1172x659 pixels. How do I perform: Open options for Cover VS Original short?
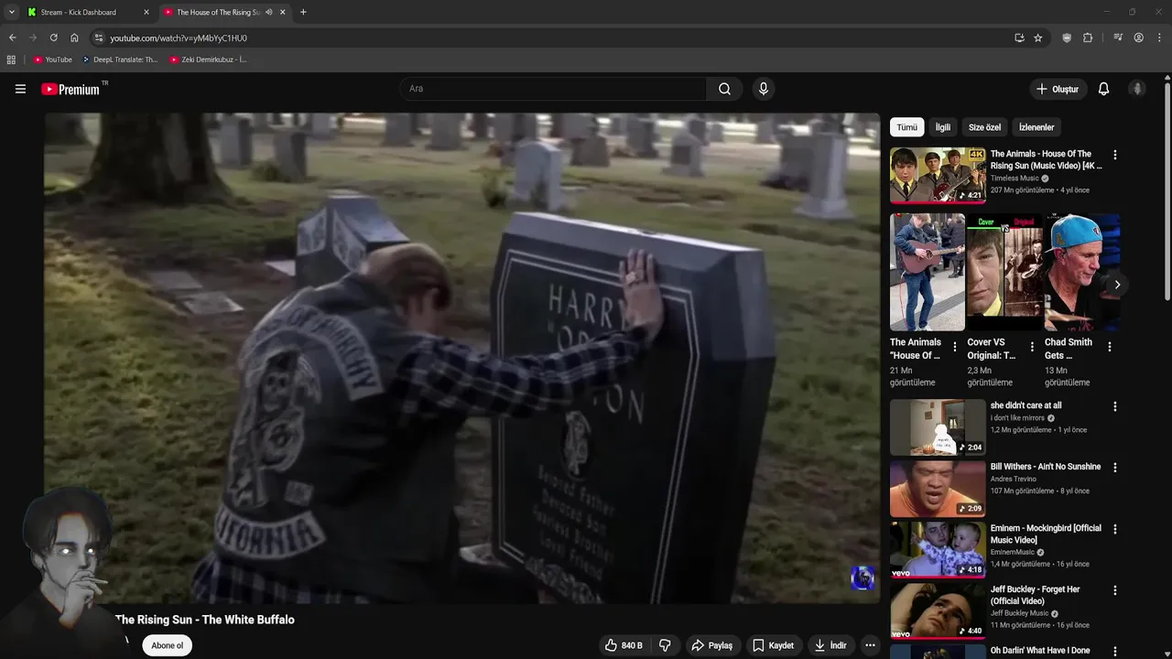[1032, 347]
